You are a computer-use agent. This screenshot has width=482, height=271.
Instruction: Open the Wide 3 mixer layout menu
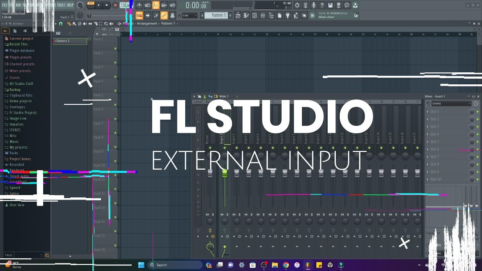(224, 96)
